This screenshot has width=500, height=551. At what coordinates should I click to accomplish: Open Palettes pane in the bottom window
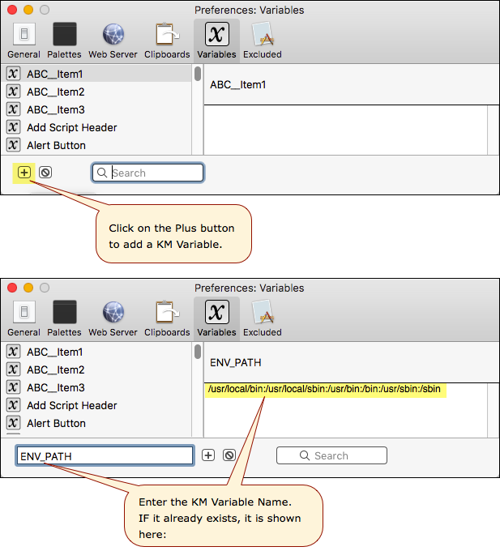(64, 318)
